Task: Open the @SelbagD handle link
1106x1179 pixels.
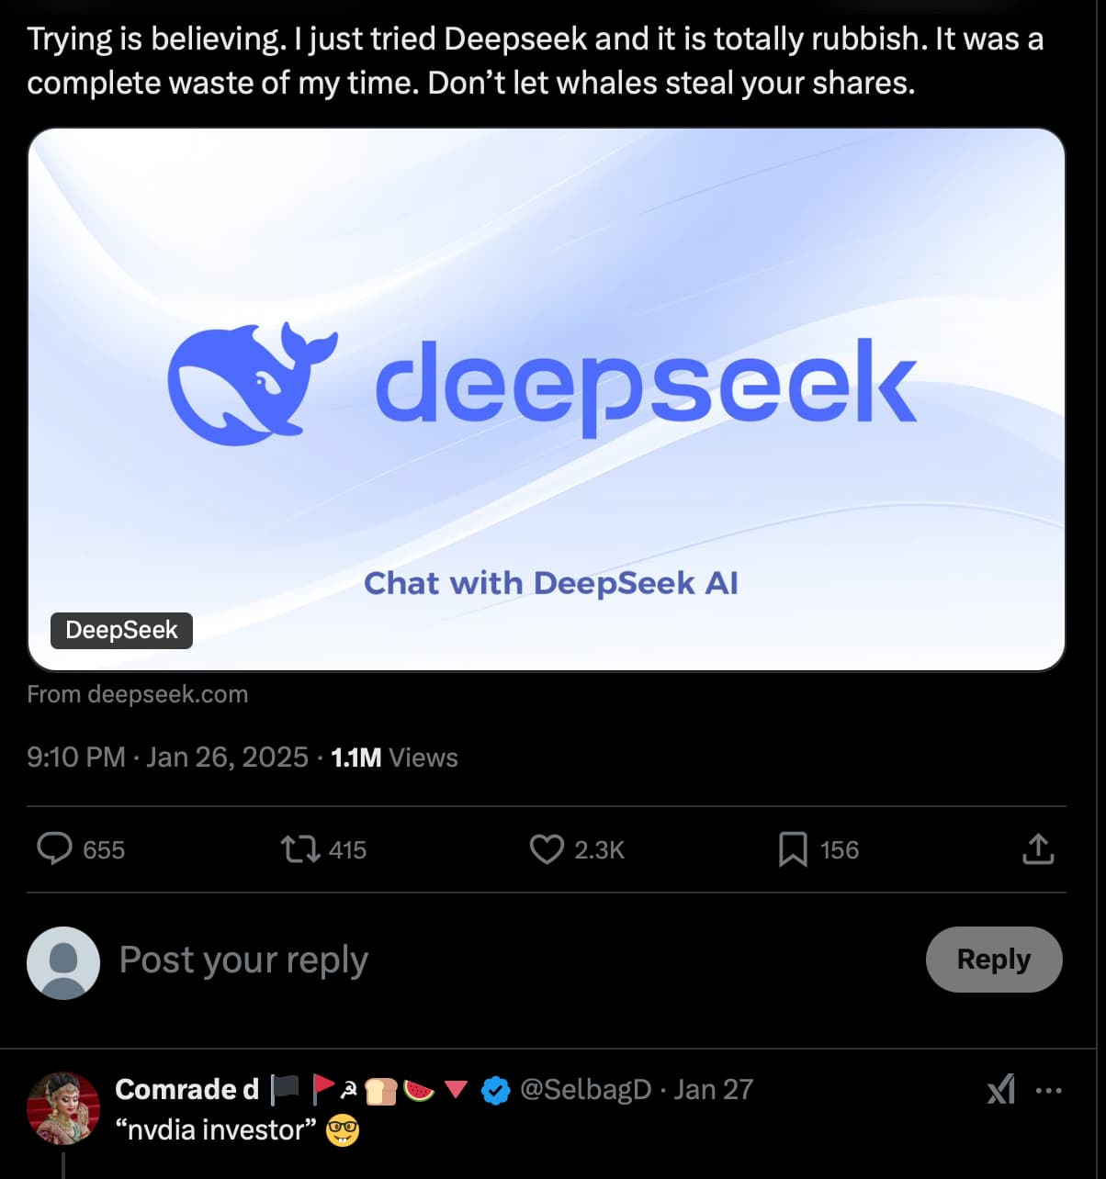Action: (585, 1090)
